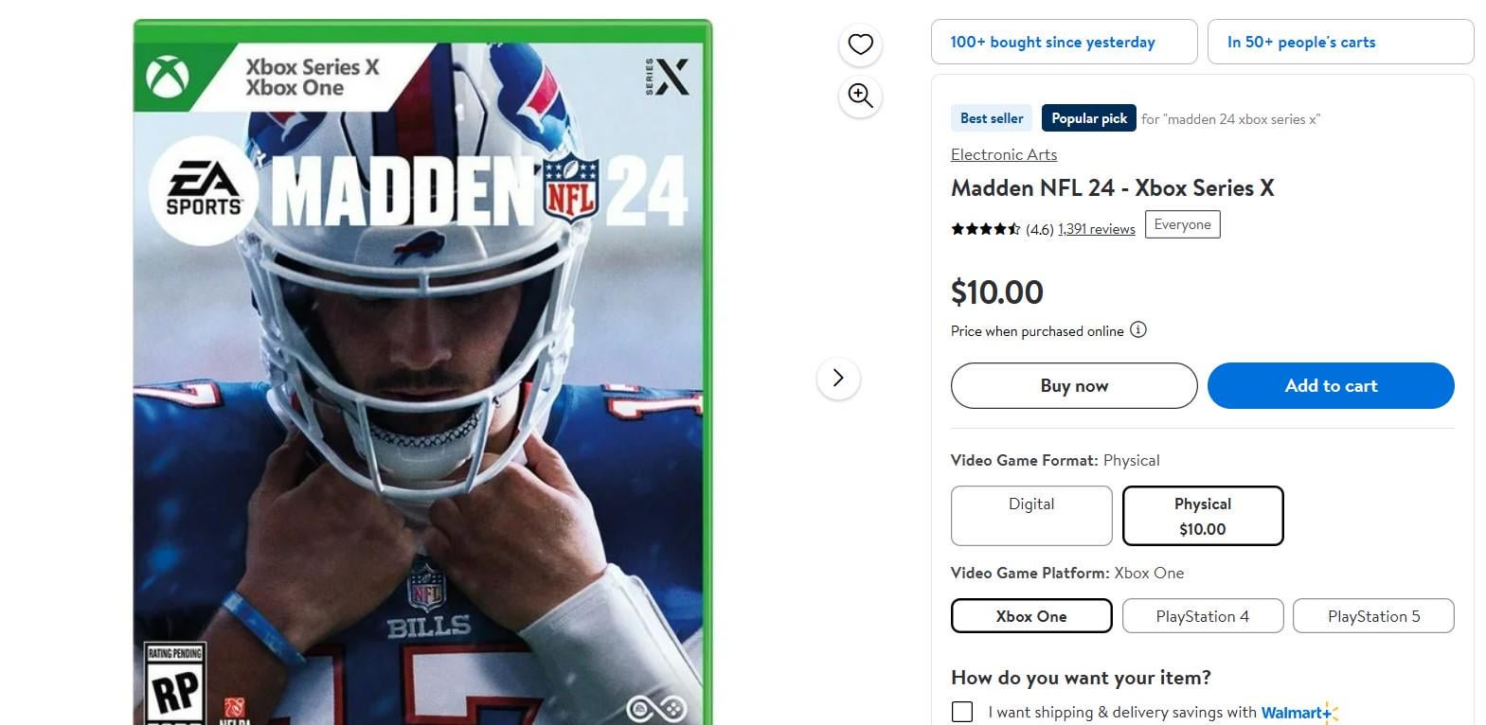Click the star rating icons
This screenshot has height=725, width=1486.
tap(985, 229)
